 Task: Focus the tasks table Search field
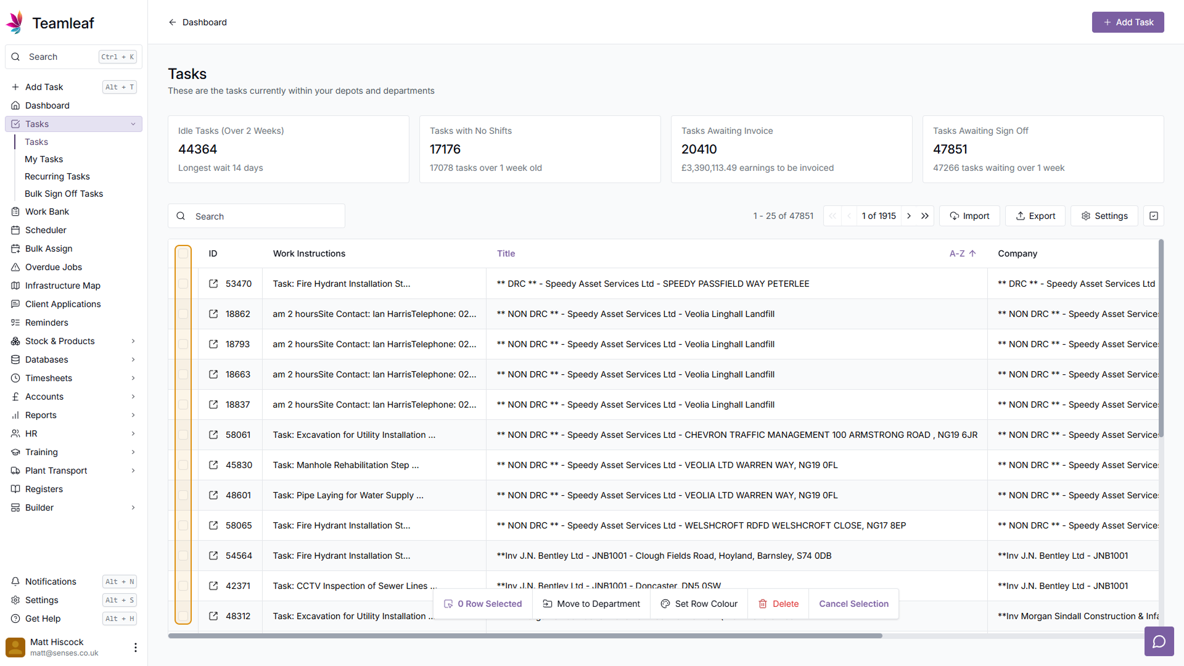[257, 216]
